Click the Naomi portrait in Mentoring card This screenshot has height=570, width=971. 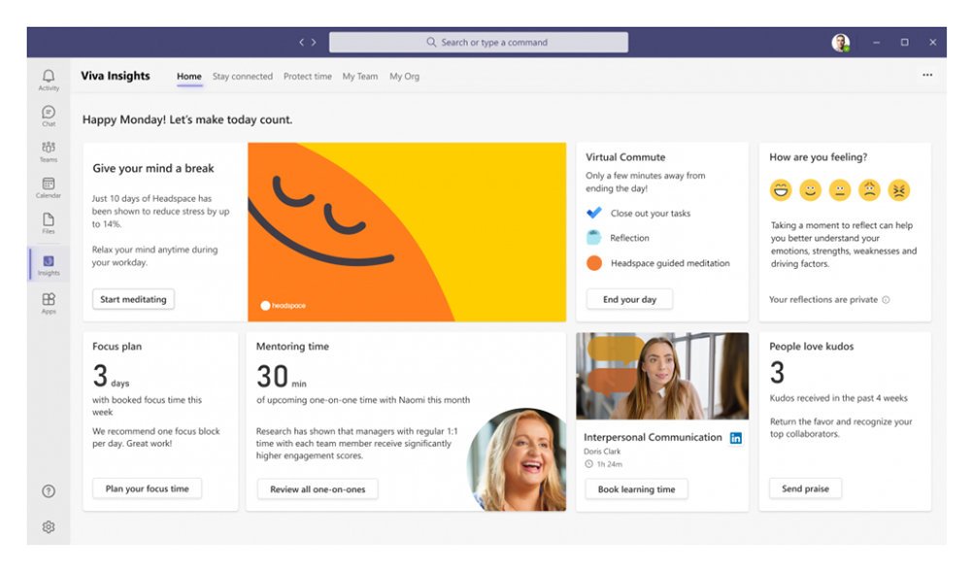[x=518, y=459]
